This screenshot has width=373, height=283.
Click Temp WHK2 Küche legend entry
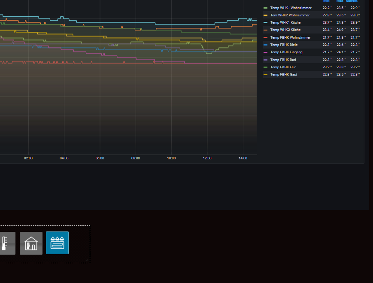(285, 30)
